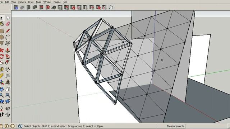Open the Draw menu

point(31,2)
